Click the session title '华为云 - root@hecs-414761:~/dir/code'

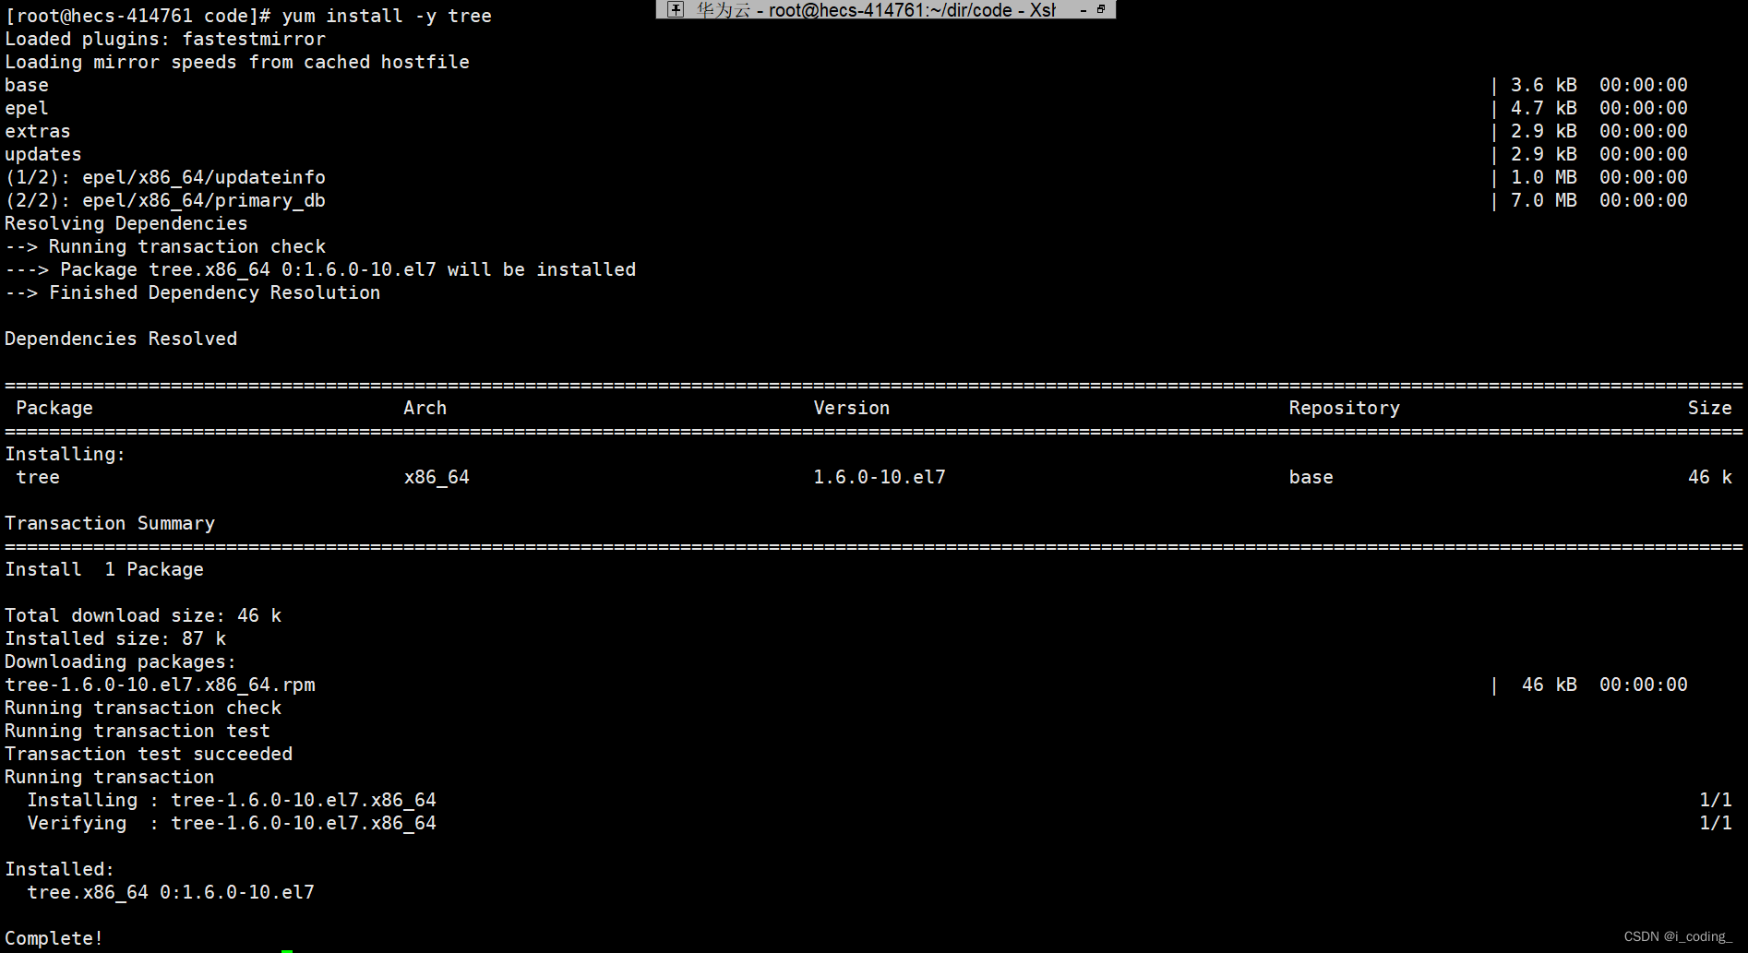click(x=855, y=10)
